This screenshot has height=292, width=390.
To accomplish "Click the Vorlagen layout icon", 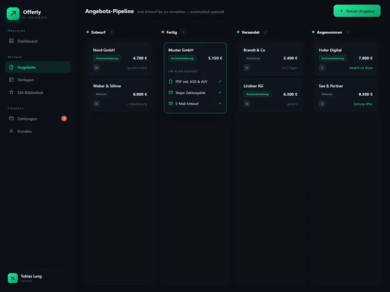I will [11, 79].
